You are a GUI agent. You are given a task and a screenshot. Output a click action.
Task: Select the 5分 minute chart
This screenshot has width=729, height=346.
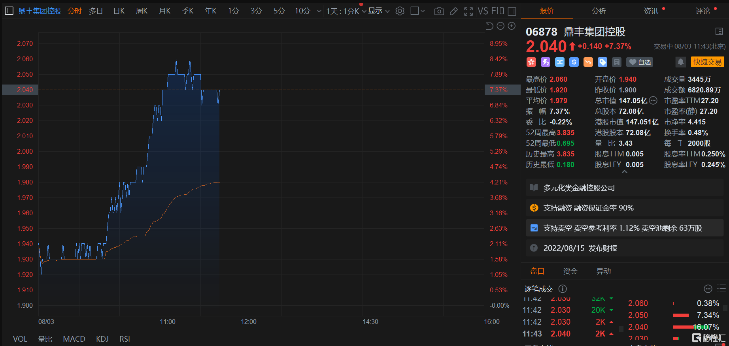pos(279,11)
